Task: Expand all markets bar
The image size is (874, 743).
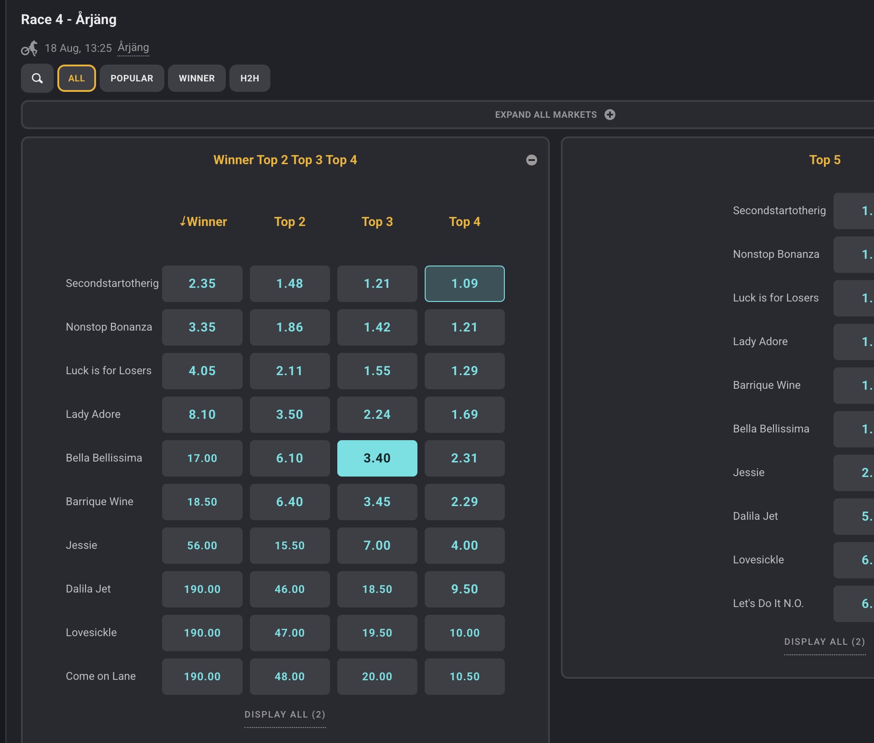Action: 447,115
